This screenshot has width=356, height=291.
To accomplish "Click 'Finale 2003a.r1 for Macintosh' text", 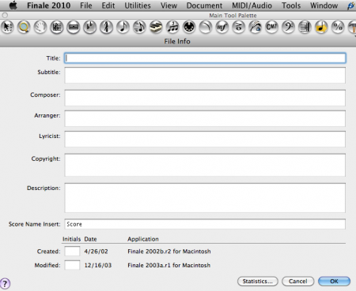I will 169,265.
